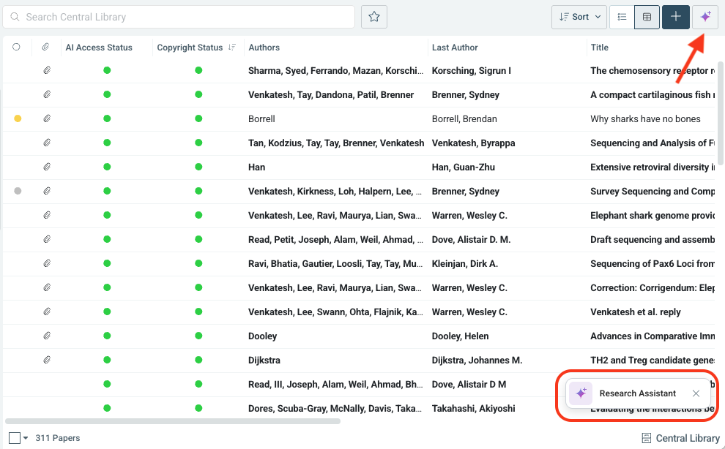The image size is (725, 449).
Task: Open attachment paperclip in Dijkstra row
Action: pyautogui.click(x=47, y=360)
